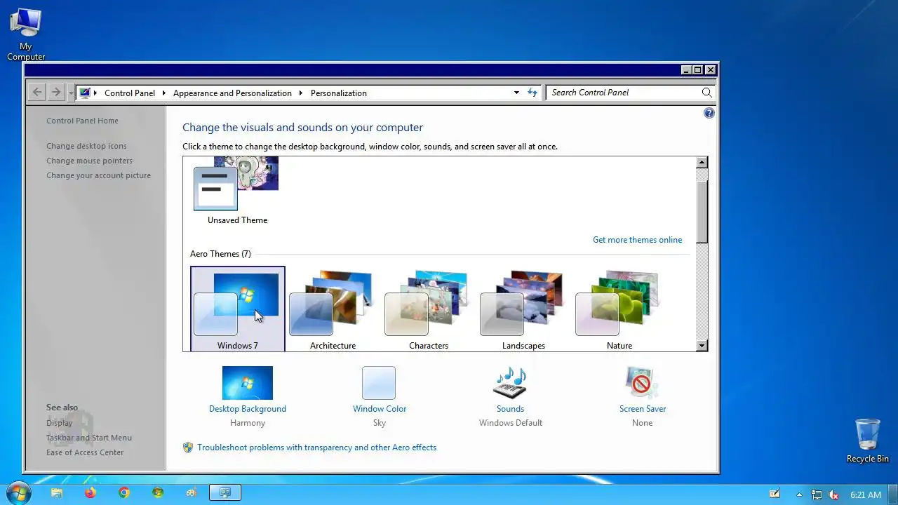Image resolution: width=898 pixels, height=505 pixels.
Task: Launch Google Chrome from the taskbar
Action: pos(124,493)
